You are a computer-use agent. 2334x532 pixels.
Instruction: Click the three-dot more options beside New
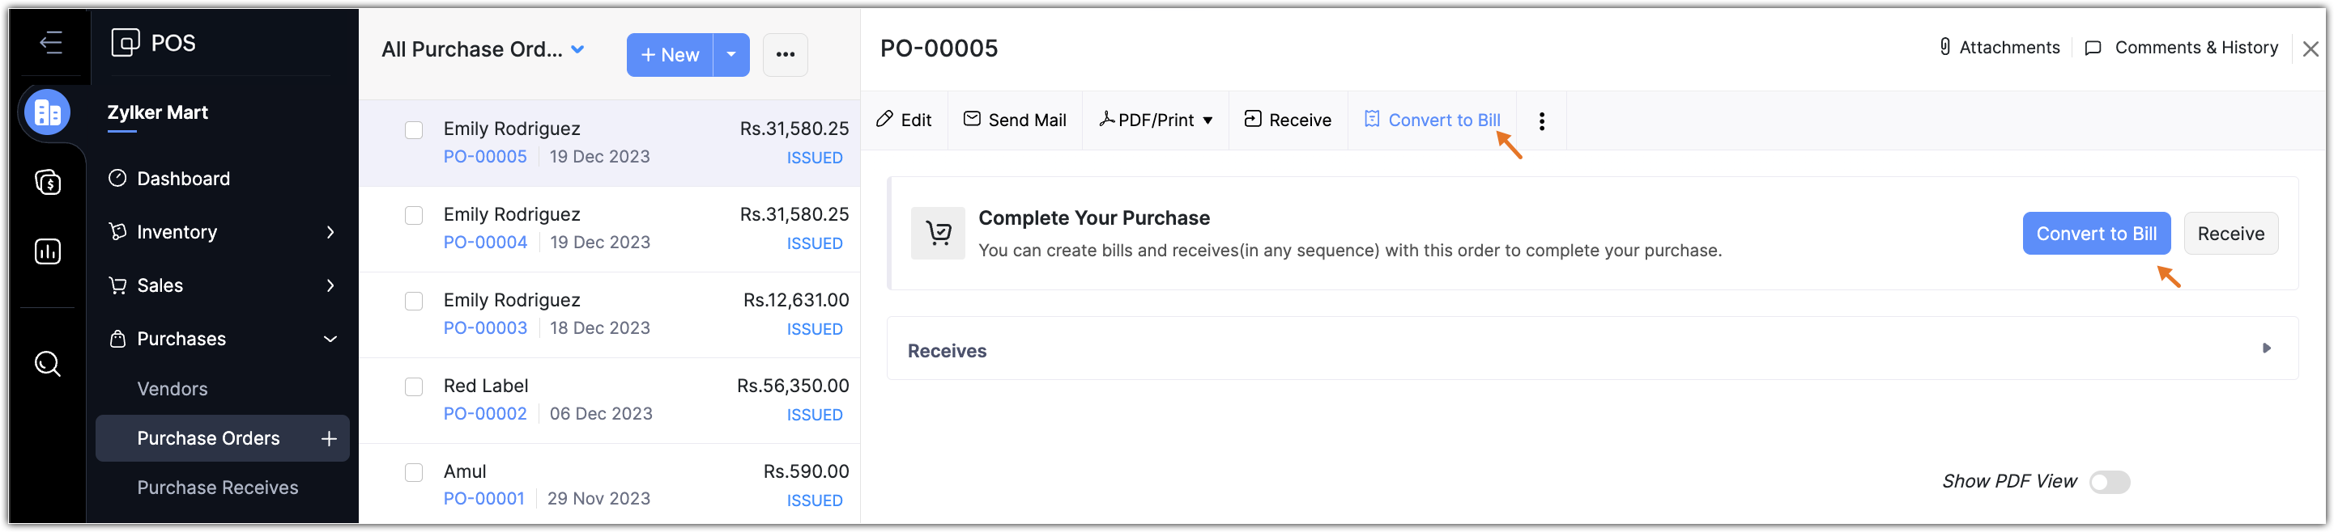tap(785, 55)
